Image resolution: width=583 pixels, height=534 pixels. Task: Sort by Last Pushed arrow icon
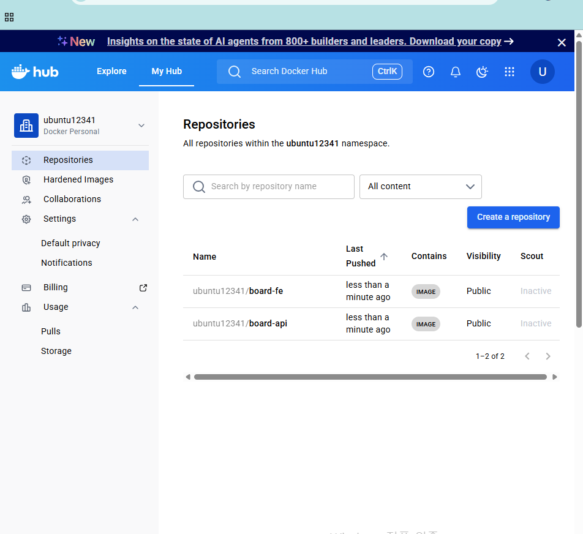(x=384, y=256)
